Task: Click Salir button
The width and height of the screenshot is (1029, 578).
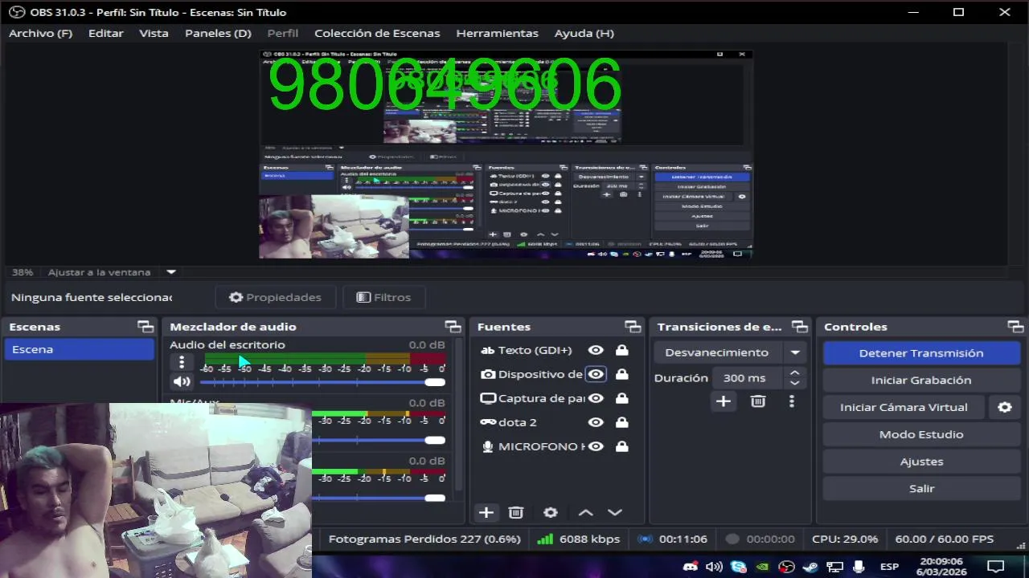Action: (x=921, y=488)
